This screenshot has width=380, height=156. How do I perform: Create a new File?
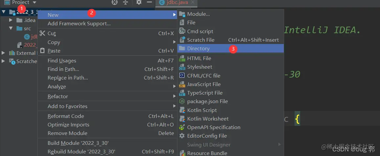pos(231,22)
